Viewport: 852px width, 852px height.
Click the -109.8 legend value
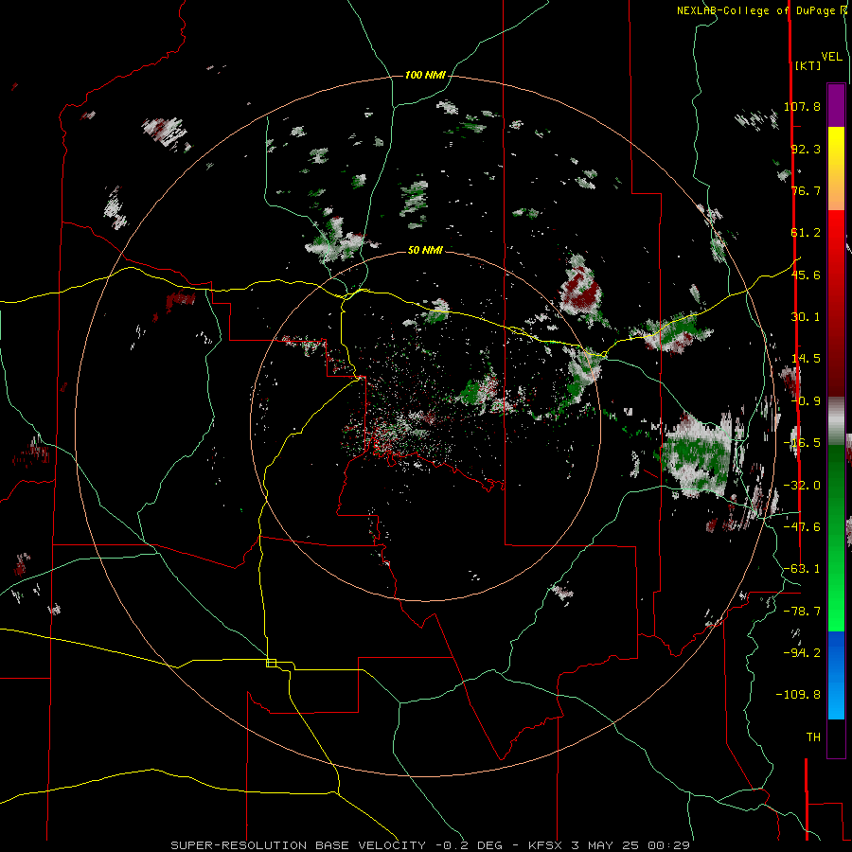[x=798, y=695]
